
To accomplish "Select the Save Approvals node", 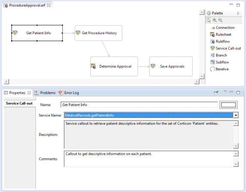I will click(171, 66).
